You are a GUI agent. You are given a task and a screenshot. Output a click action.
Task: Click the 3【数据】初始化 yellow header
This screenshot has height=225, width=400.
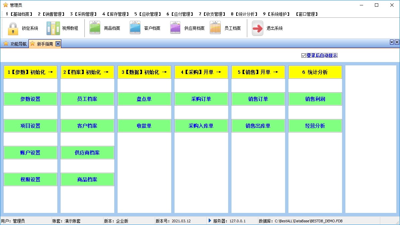pyautogui.click(x=144, y=72)
